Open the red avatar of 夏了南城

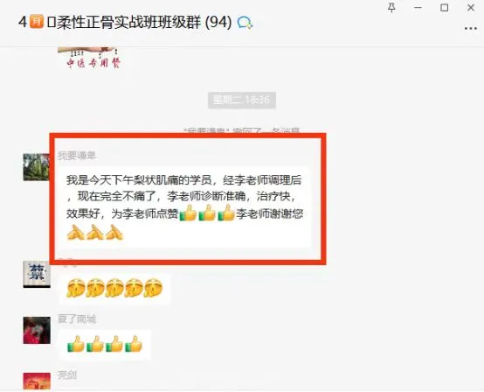pos(37,330)
